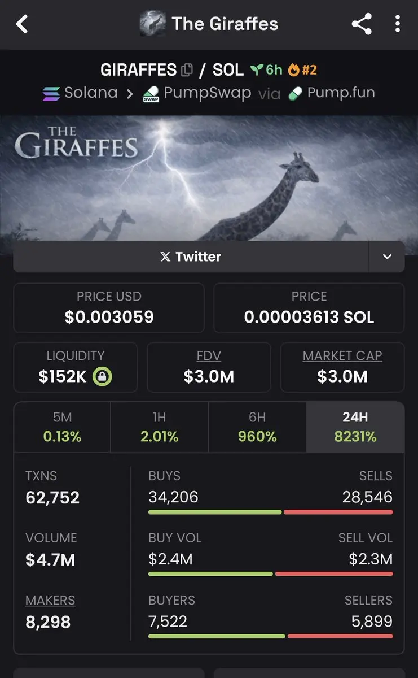Tap the Pump.fun pill icon
The height and width of the screenshot is (678, 418).
pos(295,94)
